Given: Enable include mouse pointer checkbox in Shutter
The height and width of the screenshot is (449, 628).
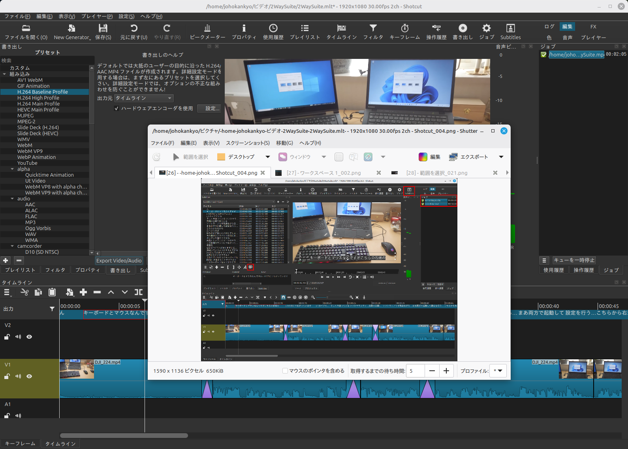Looking at the screenshot, I should (285, 371).
